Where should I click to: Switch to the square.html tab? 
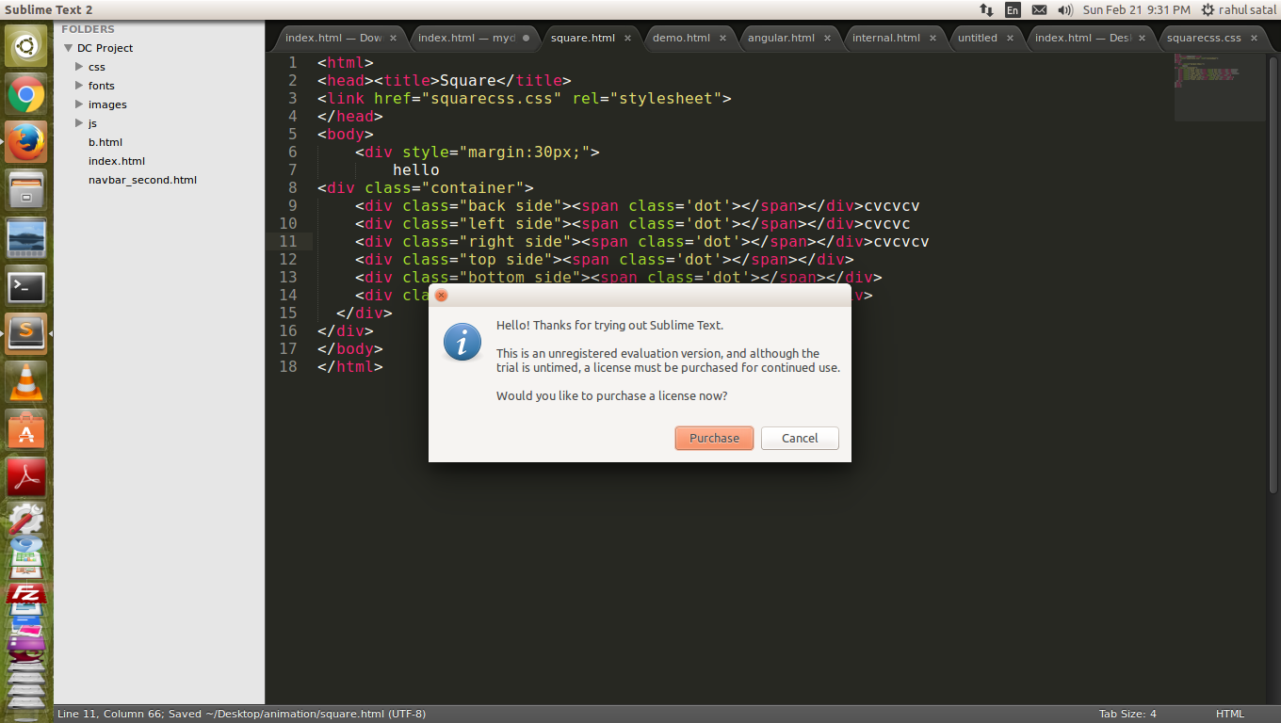[x=582, y=38]
